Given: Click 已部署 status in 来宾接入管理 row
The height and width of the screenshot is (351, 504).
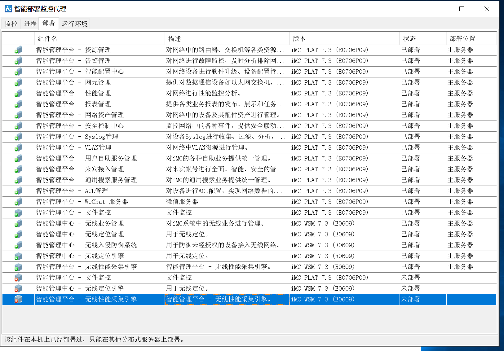Looking at the screenshot, I should tap(411, 169).
